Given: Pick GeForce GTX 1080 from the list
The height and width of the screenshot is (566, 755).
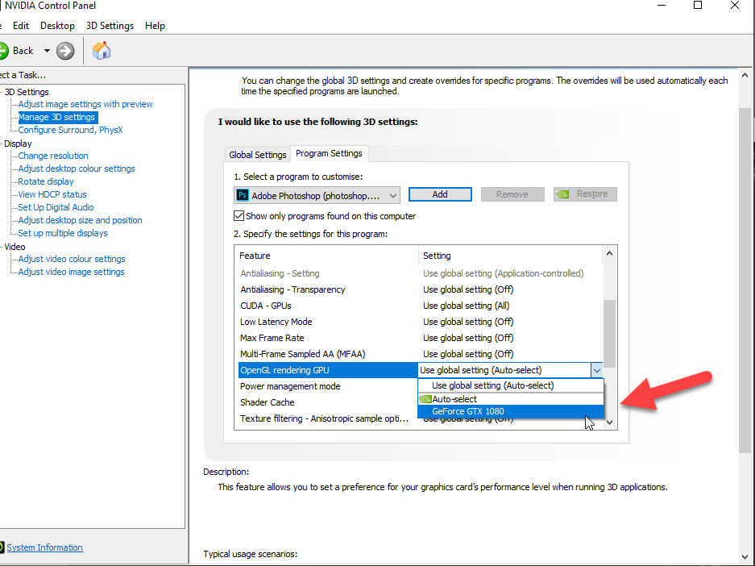Looking at the screenshot, I should pyautogui.click(x=510, y=411).
